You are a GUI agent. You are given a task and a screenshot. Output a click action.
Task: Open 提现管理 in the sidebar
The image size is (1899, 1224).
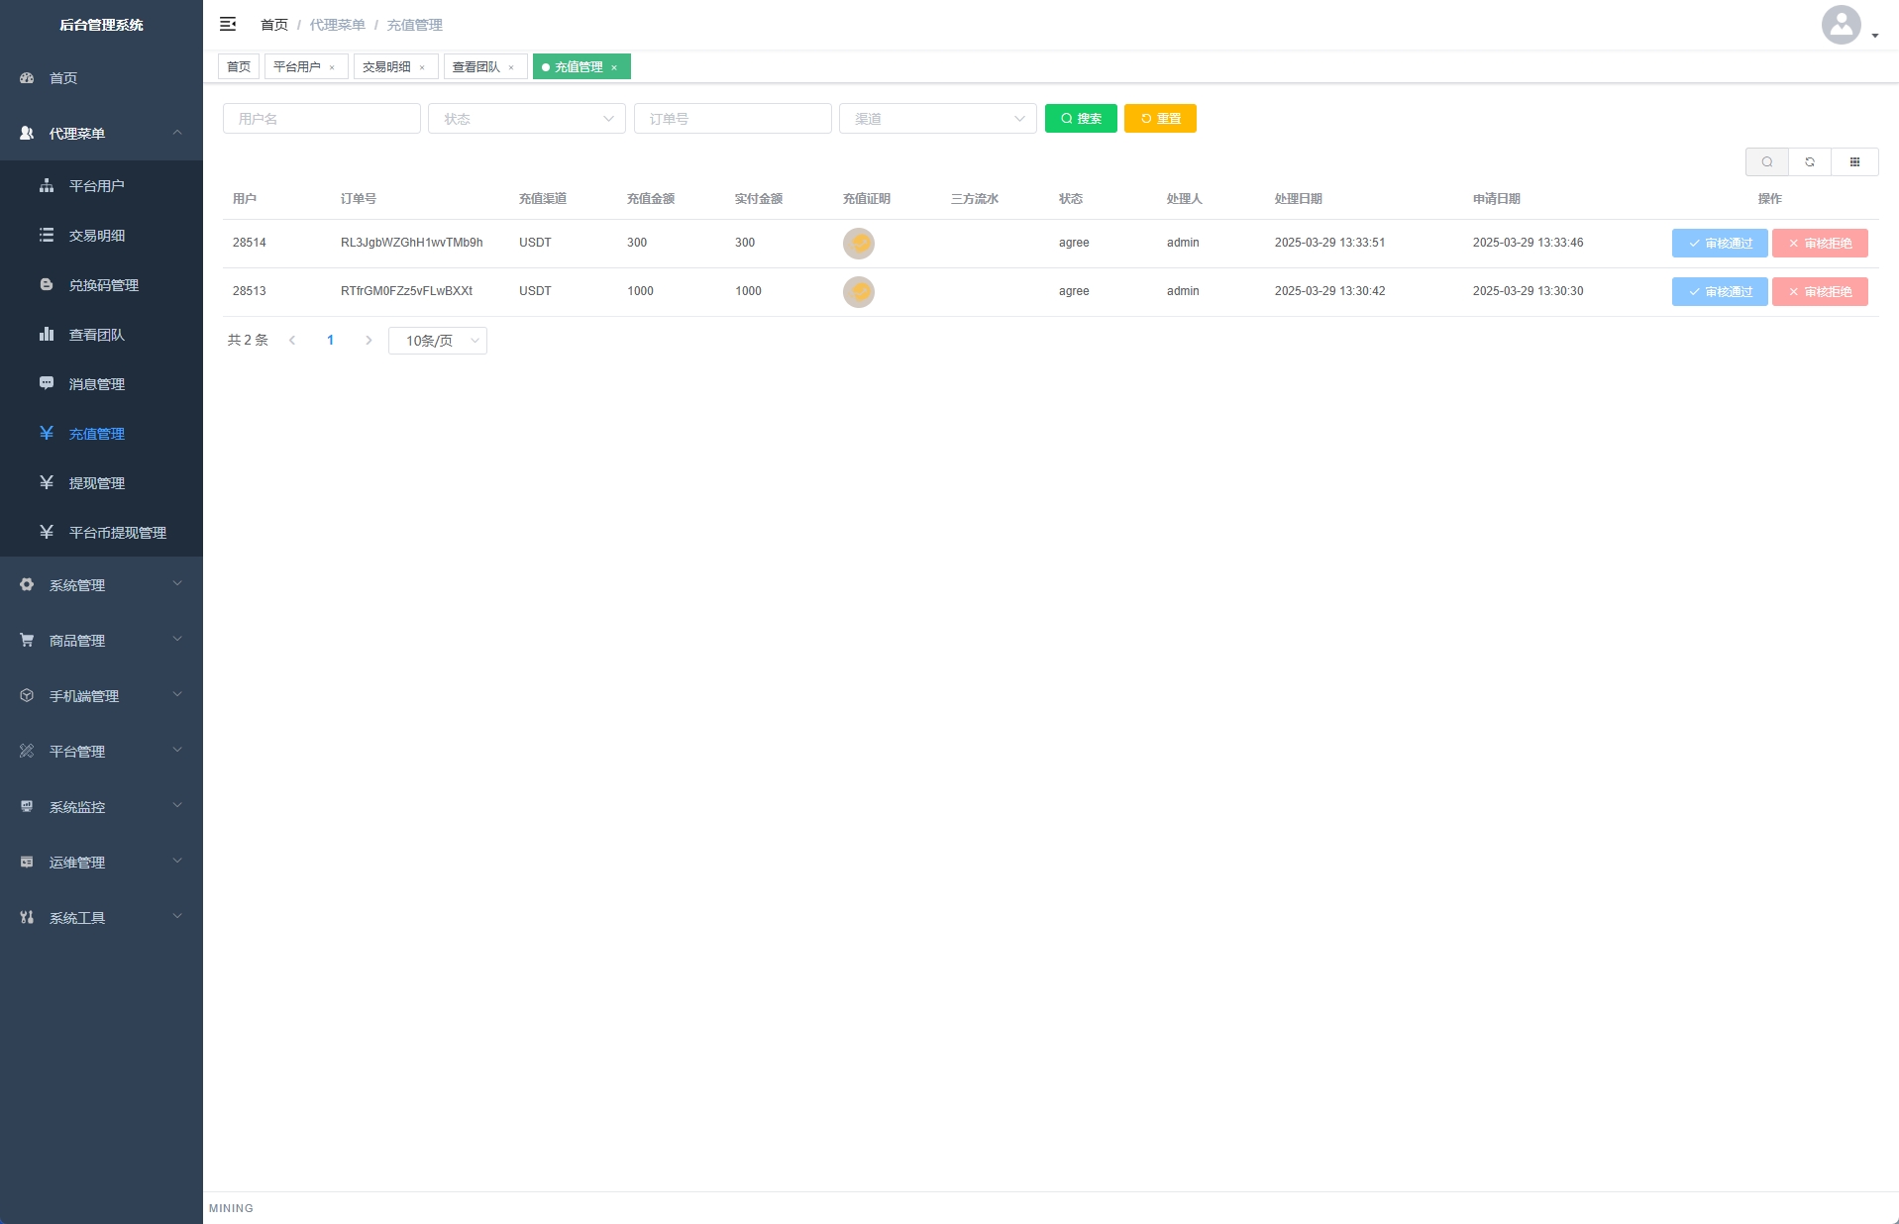coord(96,483)
